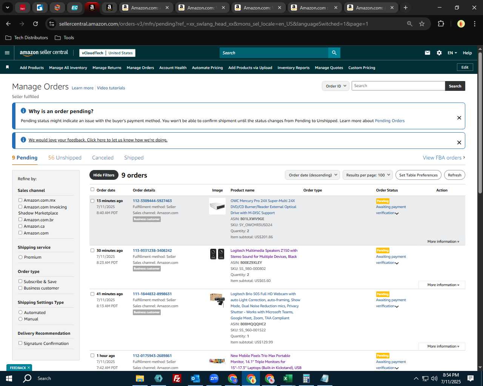Select Automated shipping settings type
The width and height of the screenshot is (483, 386).
20,312
